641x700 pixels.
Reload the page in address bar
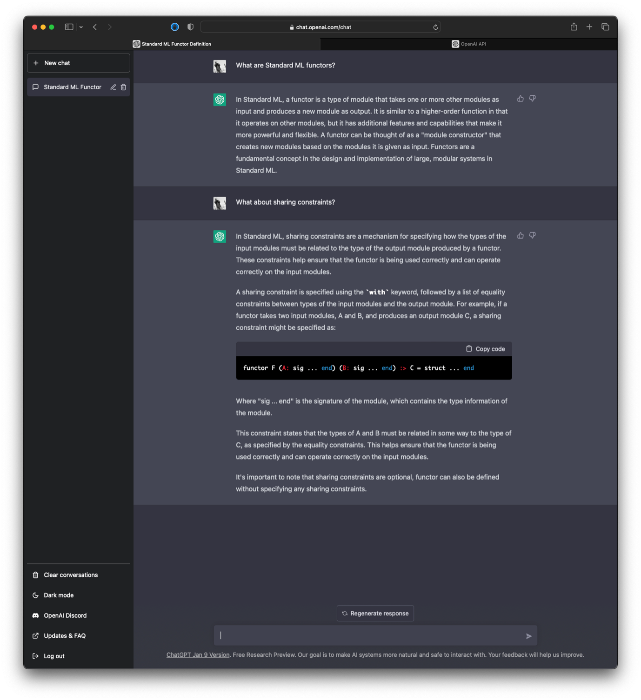[435, 27]
